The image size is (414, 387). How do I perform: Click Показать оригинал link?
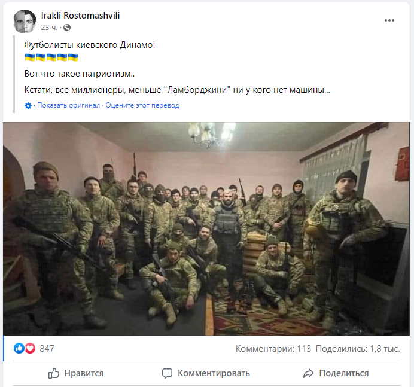[68, 105]
